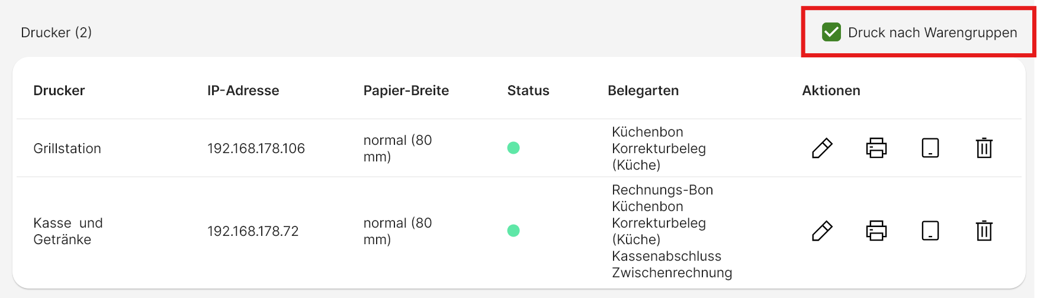The image size is (1037, 298).
Task: Print test page for Kasse und Getränke
Action: pyautogui.click(x=876, y=231)
